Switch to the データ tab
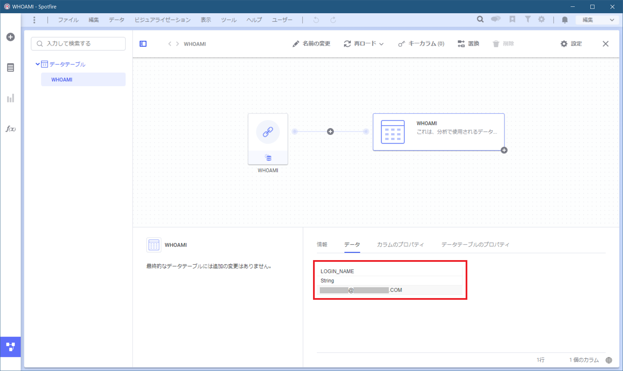 (x=352, y=245)
